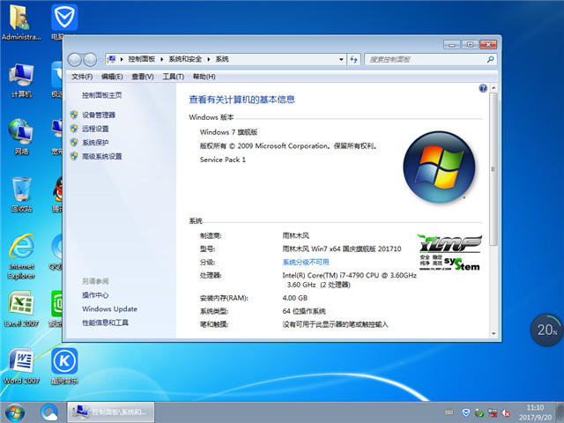Screen dimensions: 564x423
Task: Click the refresh button beside address bar
Action: click(x=353, y=59)
